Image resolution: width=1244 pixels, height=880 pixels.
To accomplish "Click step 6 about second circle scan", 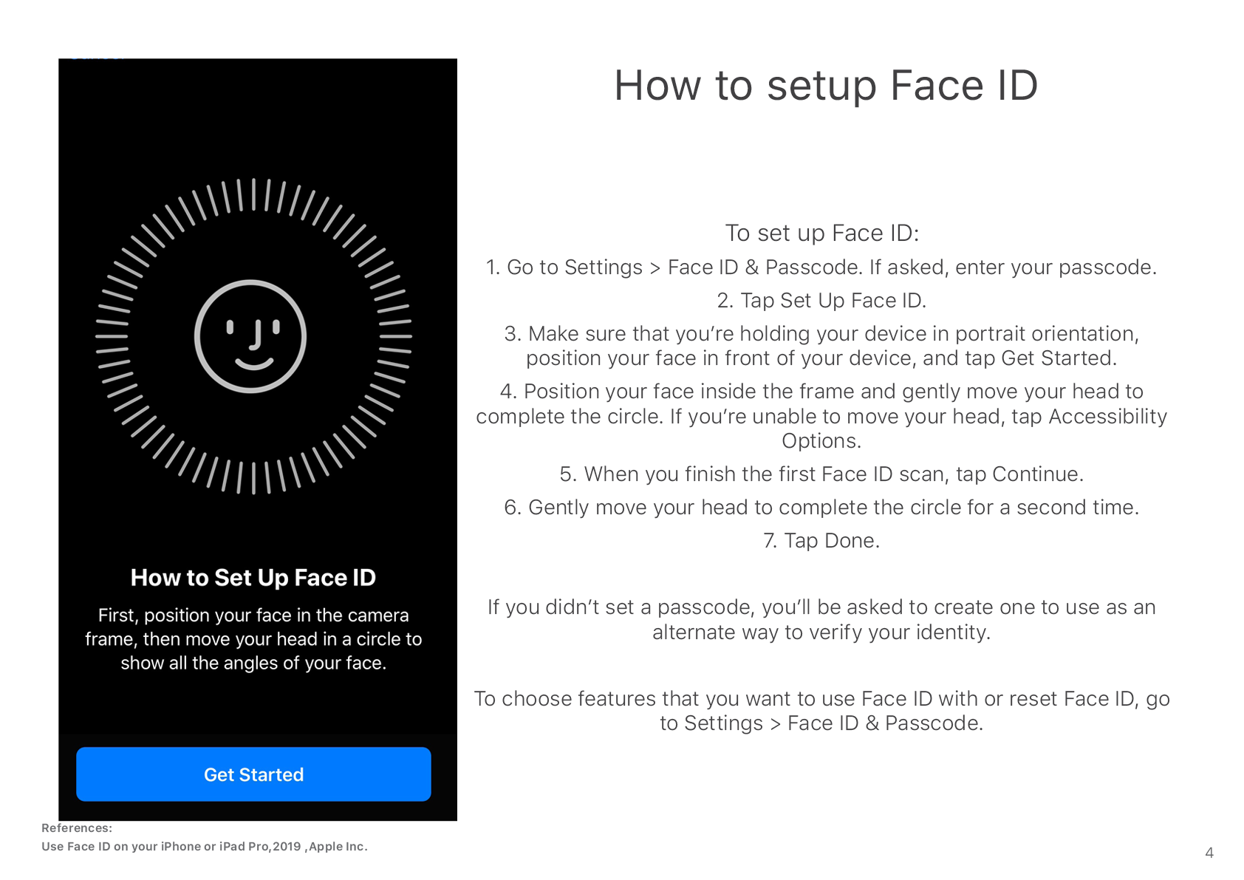I will (821, 507).
